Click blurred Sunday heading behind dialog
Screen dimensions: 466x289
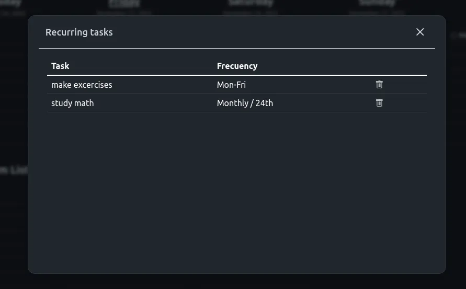coord(377,3)
